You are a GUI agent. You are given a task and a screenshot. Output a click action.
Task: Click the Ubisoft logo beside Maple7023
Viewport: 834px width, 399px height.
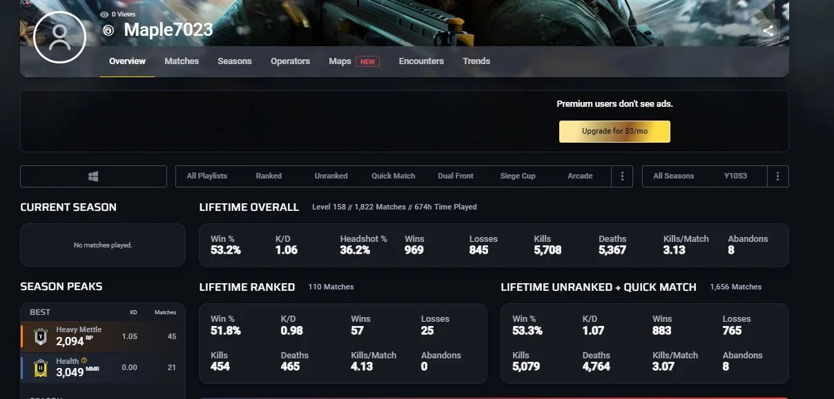tap(108, 30)
